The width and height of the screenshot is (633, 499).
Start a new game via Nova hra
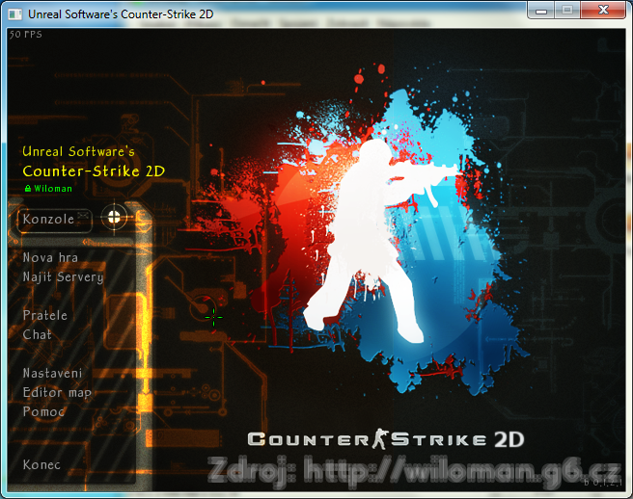[x=50, y=257]
